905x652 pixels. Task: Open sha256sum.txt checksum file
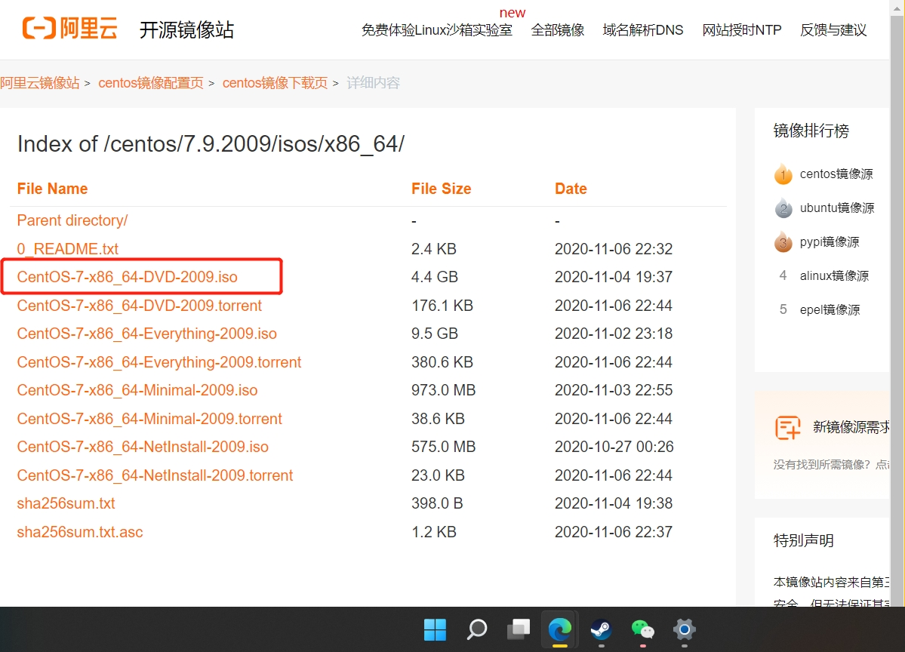point(66,503)
